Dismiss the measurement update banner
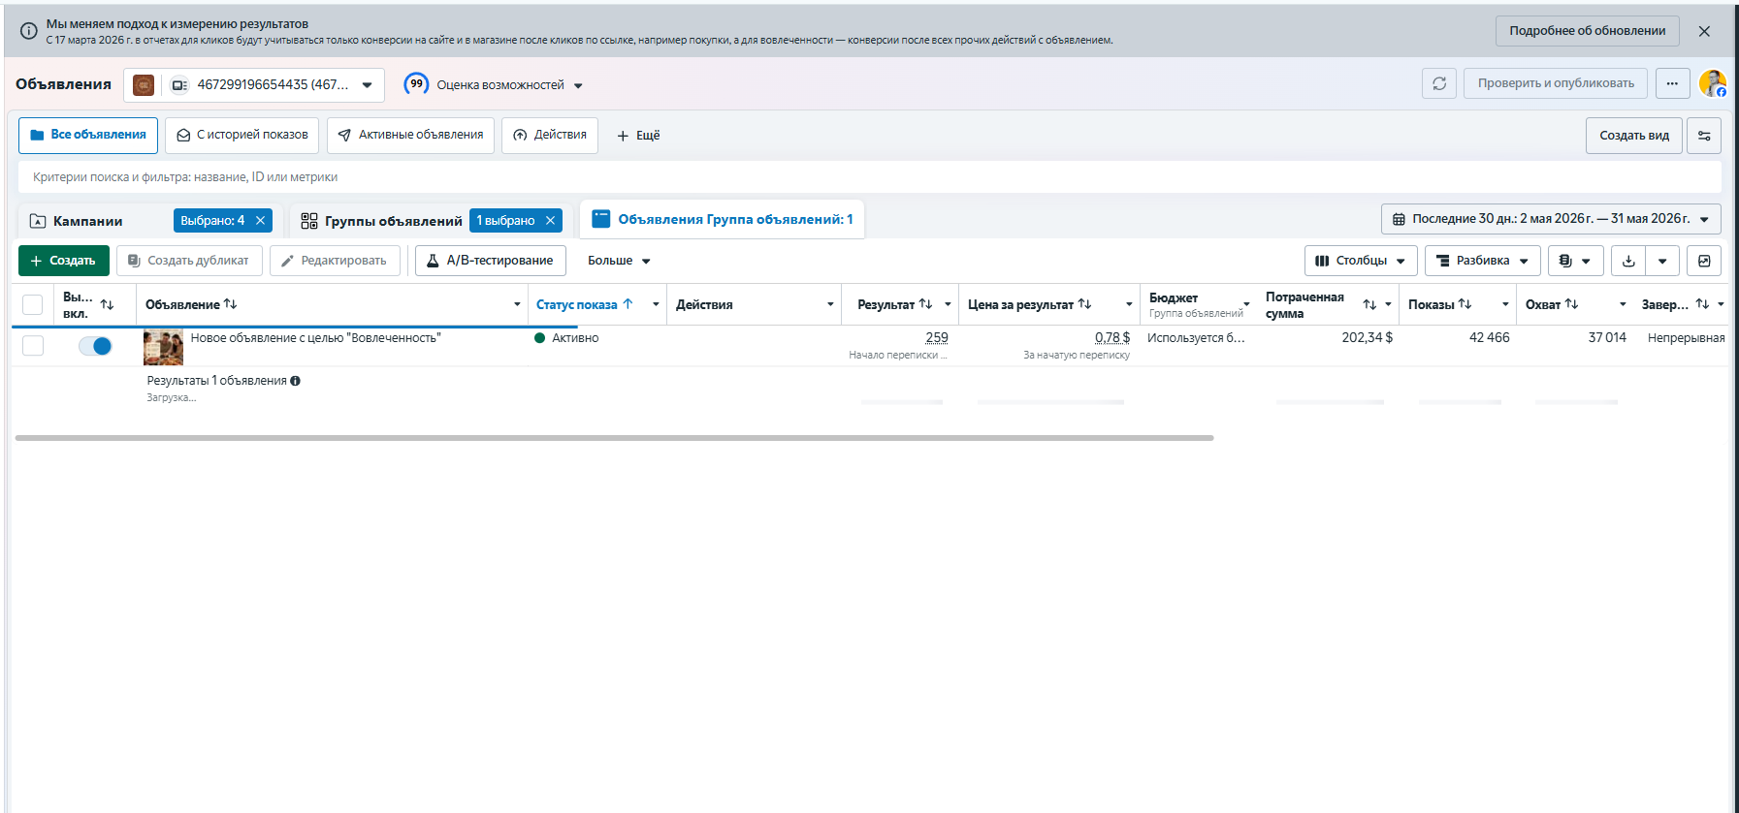The image size is (1739, 813). click(1704, 31)
